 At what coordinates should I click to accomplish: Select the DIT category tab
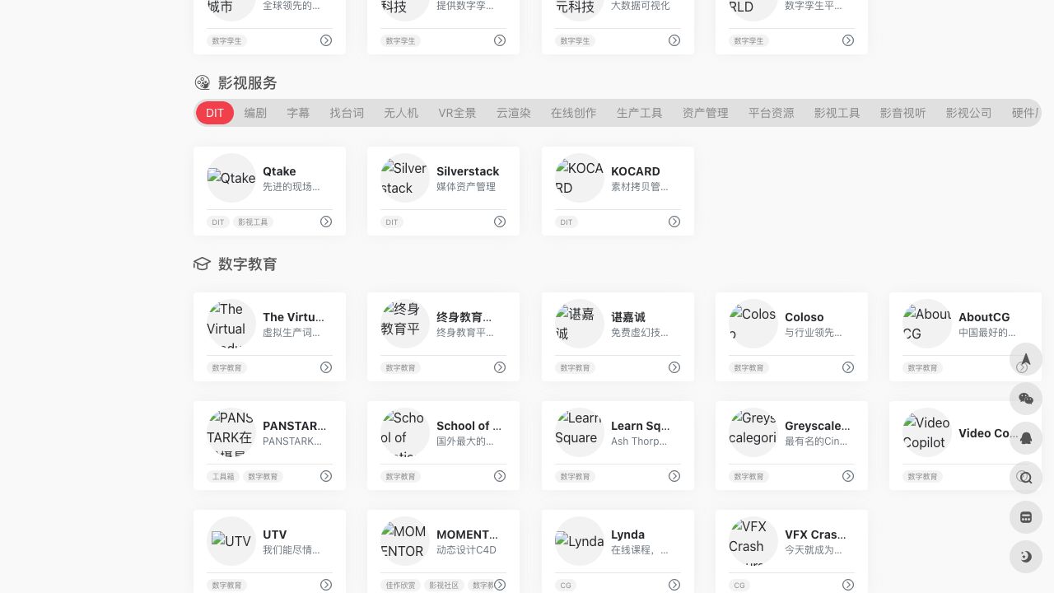click(215, 113)
